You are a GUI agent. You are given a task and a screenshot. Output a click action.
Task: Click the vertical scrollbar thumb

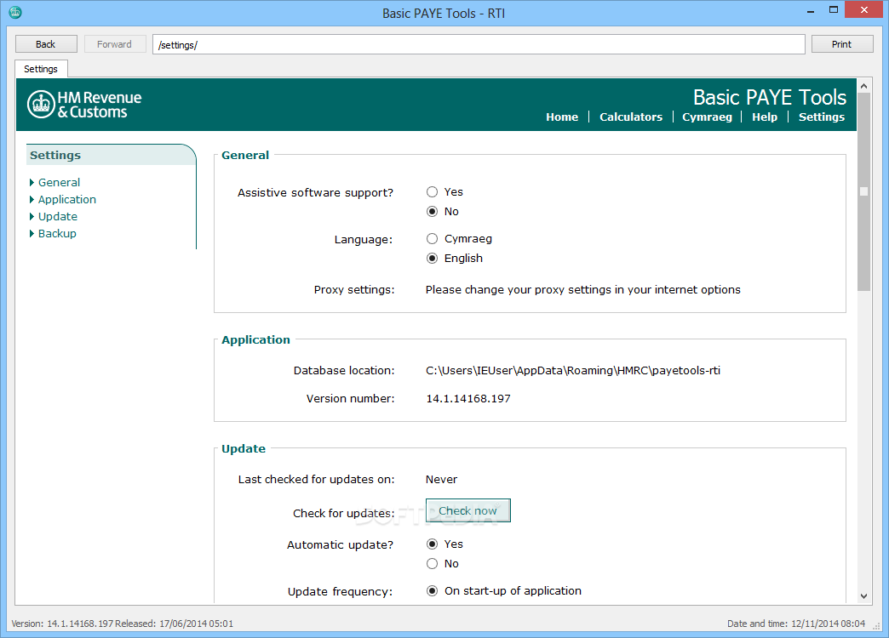[x=863, y=191]
